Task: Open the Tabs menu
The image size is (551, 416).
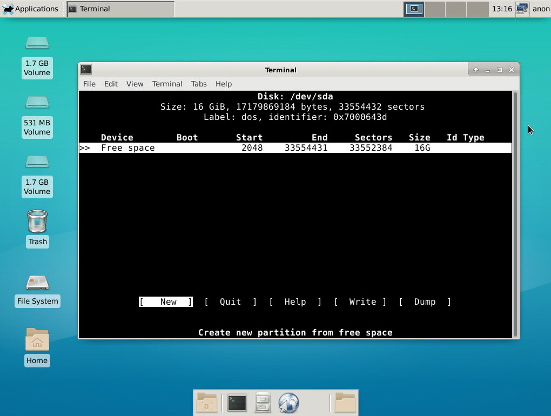Action: point(199,84)
